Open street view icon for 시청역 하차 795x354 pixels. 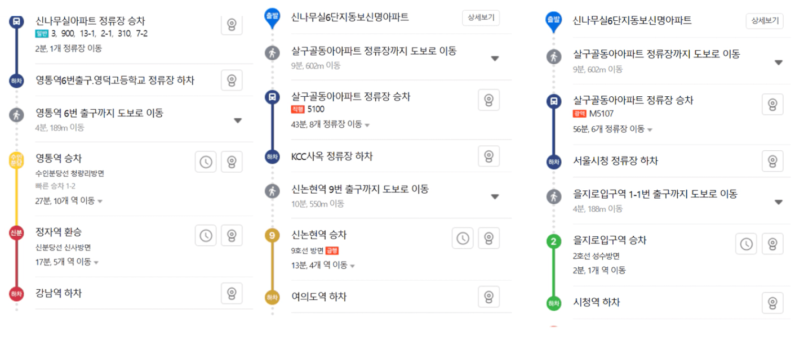tap(772, 303)
